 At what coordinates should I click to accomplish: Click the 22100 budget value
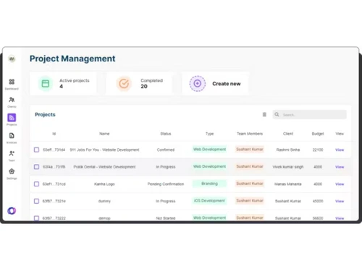point(318,150)
